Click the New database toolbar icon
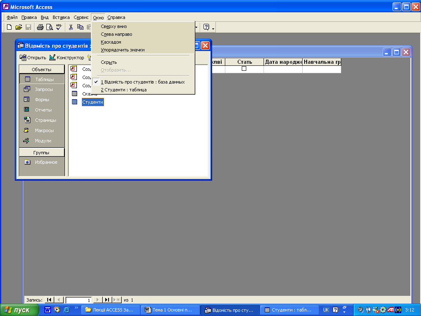Viewport: 421px width, 316px height. click(9, 27)
